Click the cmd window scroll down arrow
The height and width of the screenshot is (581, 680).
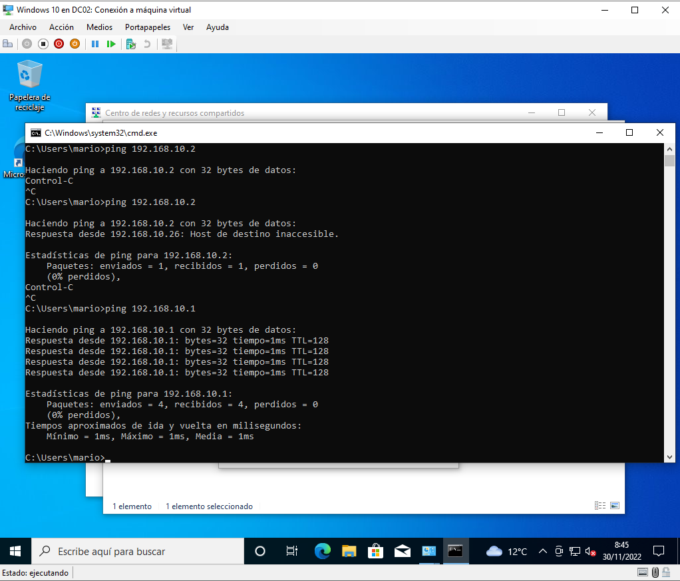pos(669,457)
